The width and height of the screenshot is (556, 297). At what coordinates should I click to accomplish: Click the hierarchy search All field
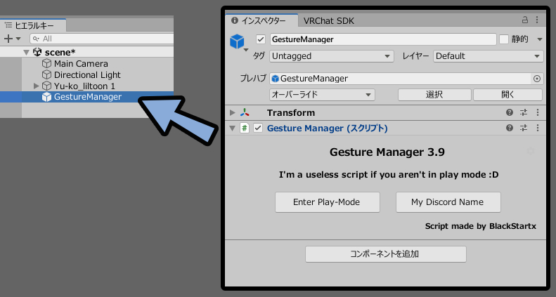(x=102, y=39)
